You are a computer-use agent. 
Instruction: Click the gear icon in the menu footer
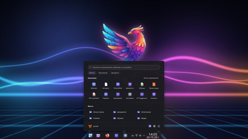pyautogui.click(x=154, y=126)
